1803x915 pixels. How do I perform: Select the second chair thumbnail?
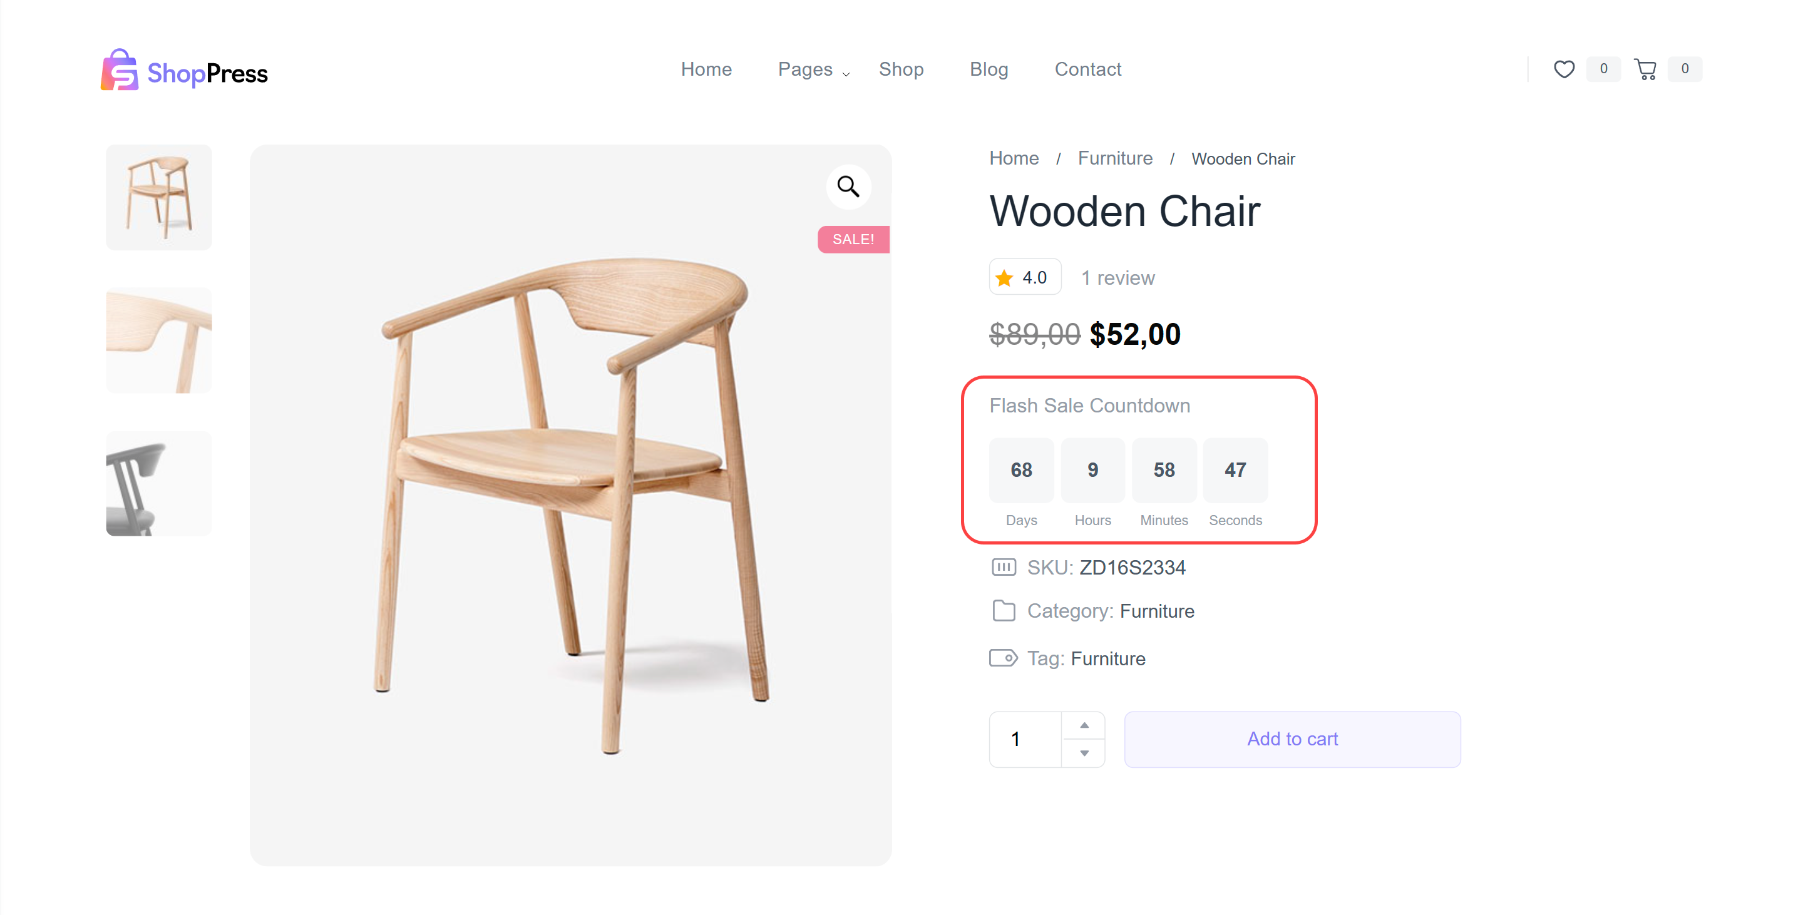point(158,340)
